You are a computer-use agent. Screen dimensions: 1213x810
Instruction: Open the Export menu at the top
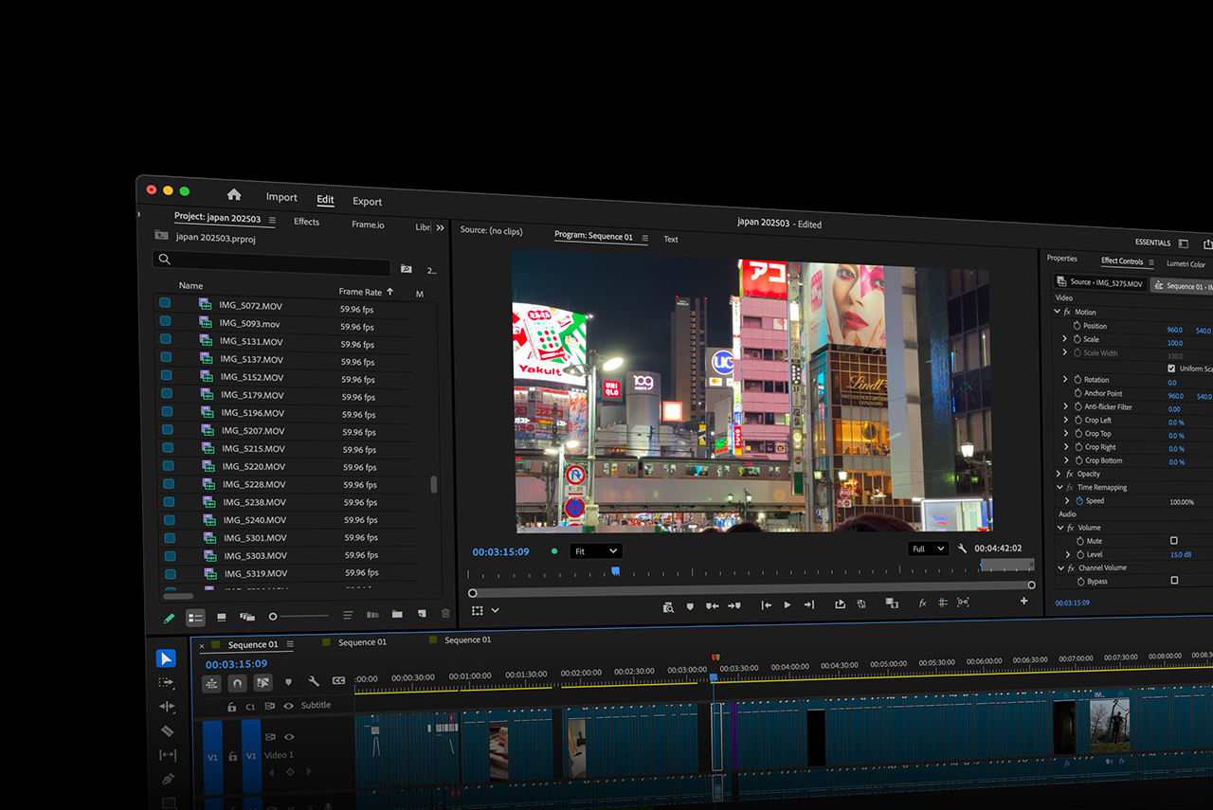(x=367, y=201)
